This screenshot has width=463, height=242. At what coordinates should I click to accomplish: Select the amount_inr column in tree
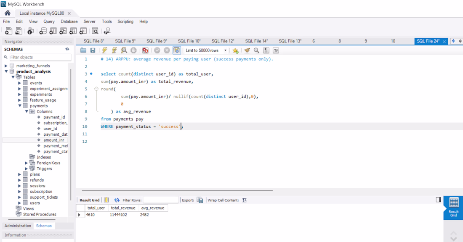click(x=54, y=140)
